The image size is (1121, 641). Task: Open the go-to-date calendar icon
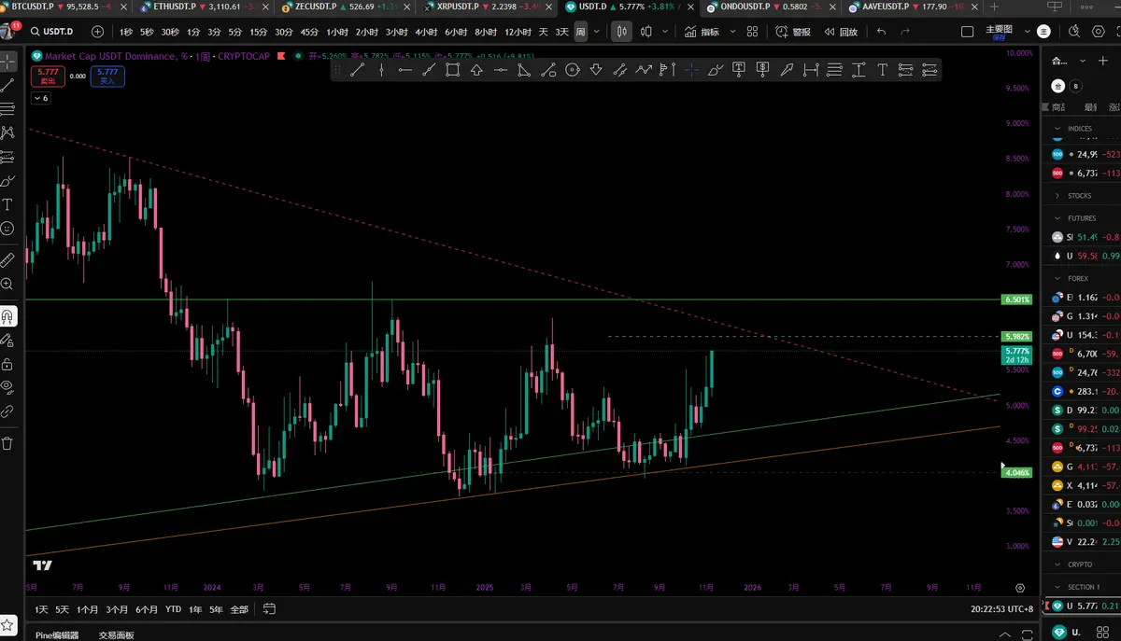(269, 609)
